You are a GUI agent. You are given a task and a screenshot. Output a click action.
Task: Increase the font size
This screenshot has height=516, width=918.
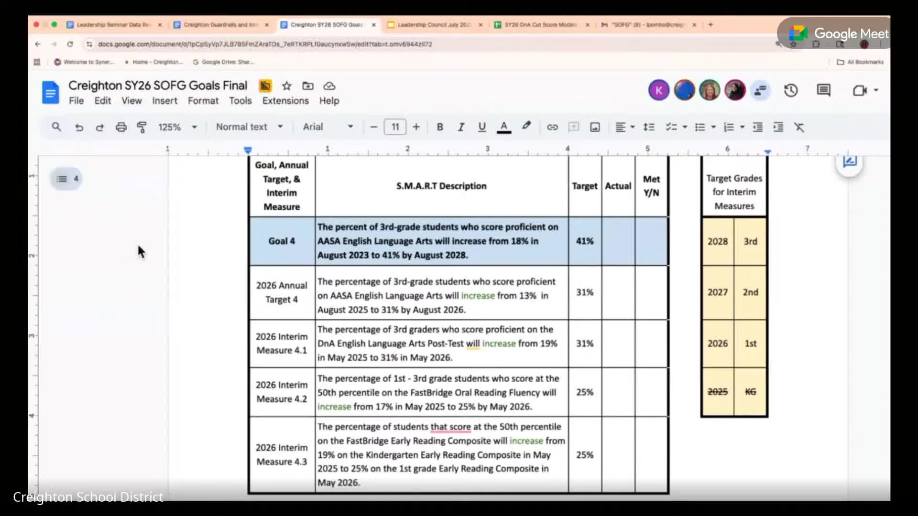(416, 127)
